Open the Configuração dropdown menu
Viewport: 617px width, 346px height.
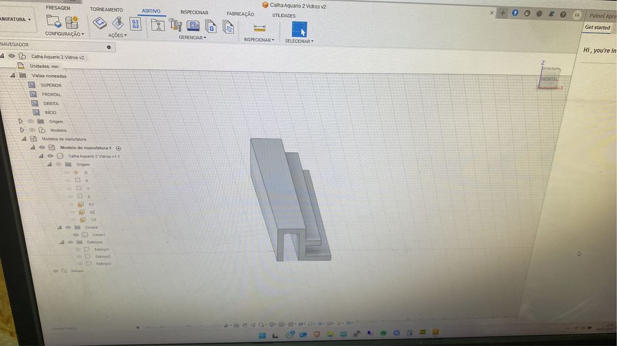point(64,34)
